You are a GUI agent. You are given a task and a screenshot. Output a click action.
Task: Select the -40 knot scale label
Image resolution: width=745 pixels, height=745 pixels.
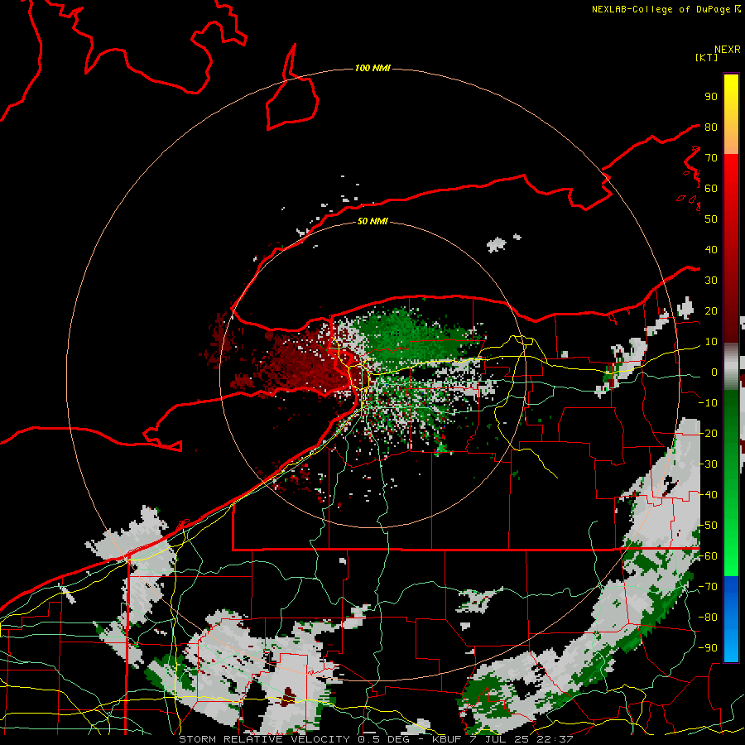coord(708,495)
